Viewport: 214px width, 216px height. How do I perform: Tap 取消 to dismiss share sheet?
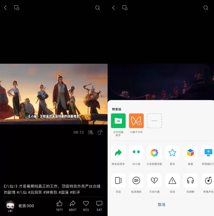pos(161,205)
